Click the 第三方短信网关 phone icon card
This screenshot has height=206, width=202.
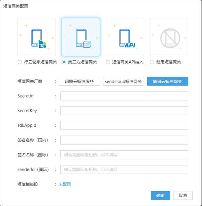[81, 37]
